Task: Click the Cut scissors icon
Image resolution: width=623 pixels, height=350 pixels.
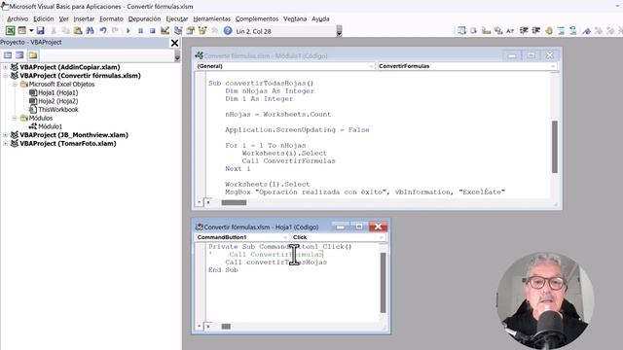Action: click(x=54, y=30)
